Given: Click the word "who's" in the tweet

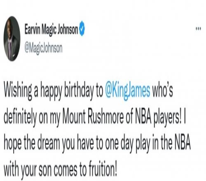Looking at the screenshot, I should (x=163, y=90).
